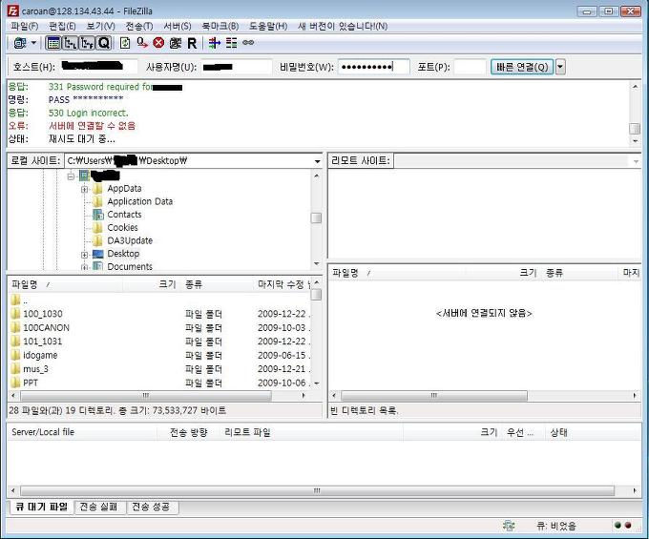The image size is (649, 539).
Task: Click the local tree vertical scrollbar thumb
Action: click(x=316, y=218)
